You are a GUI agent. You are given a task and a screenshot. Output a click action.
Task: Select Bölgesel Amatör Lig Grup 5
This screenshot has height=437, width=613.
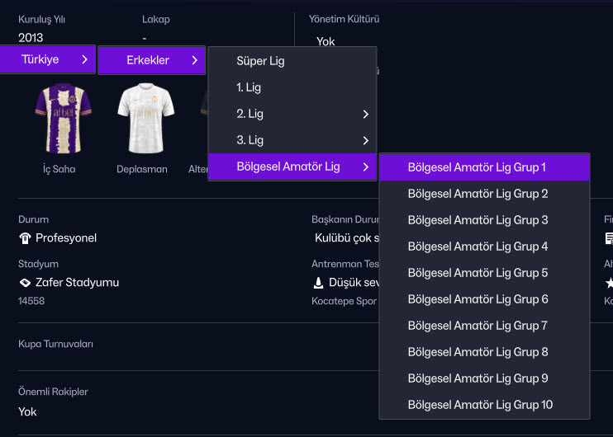coord(478,273)
